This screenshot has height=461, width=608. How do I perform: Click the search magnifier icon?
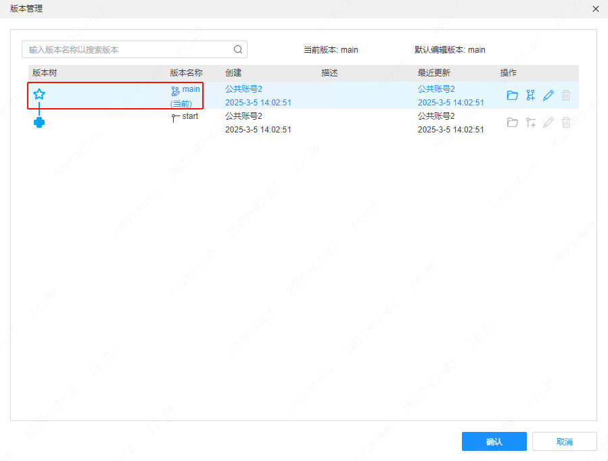click(x=237, y=49)
